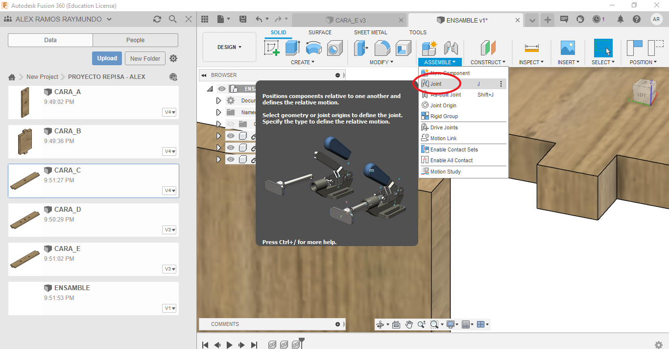This screenshot has width=669, height=349.
Task: Click the Measure ruler icon
Action: pos(531,48)
